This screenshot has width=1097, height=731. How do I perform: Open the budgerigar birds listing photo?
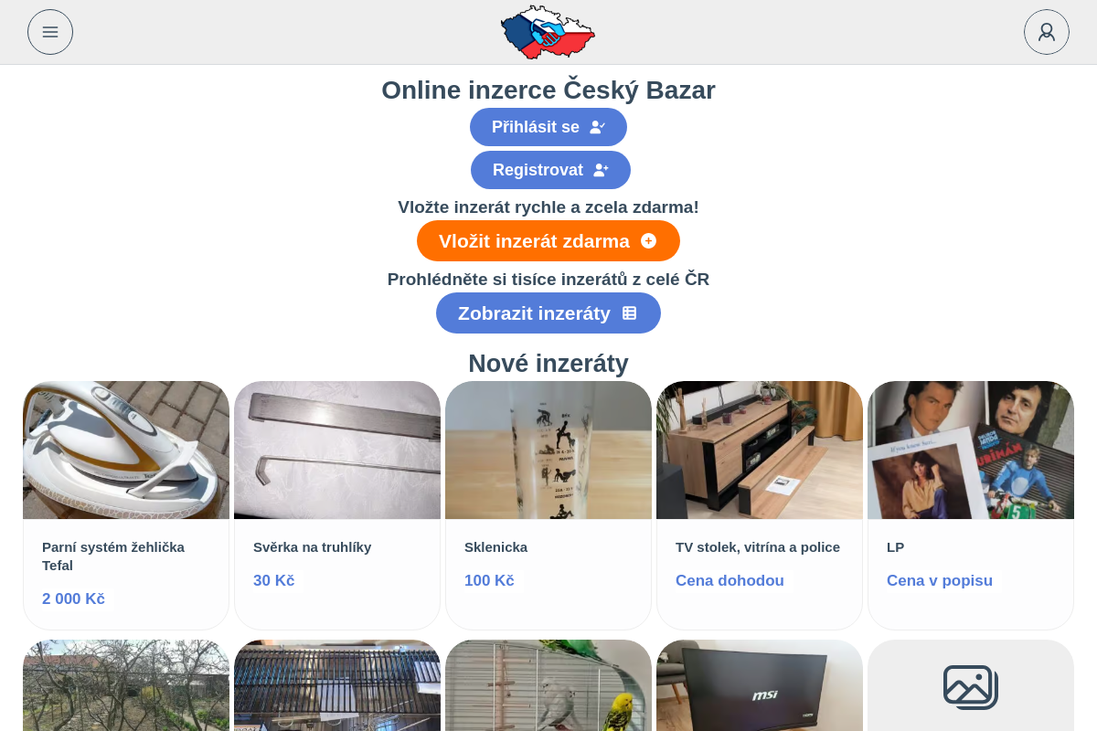pos(548,685)
